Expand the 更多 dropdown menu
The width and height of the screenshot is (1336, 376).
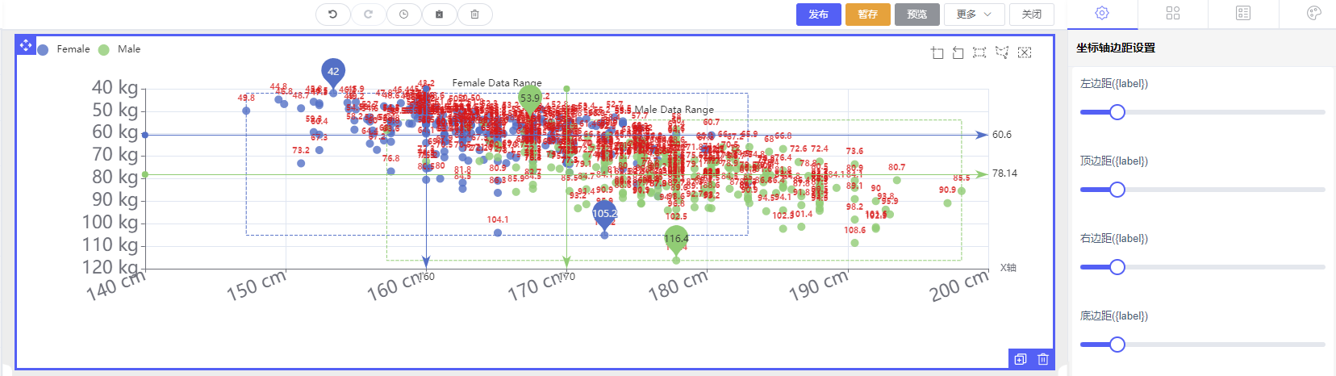click(974, 15)
